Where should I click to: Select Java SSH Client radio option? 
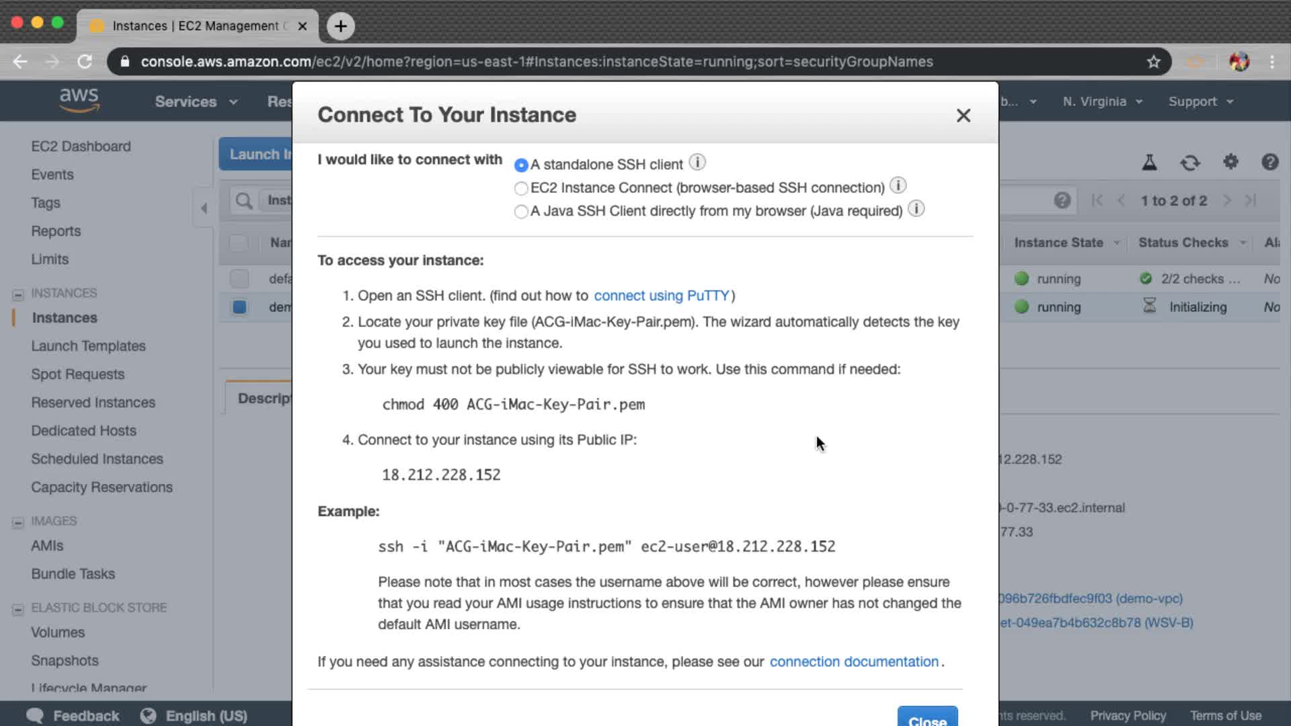tap(521, 212)
